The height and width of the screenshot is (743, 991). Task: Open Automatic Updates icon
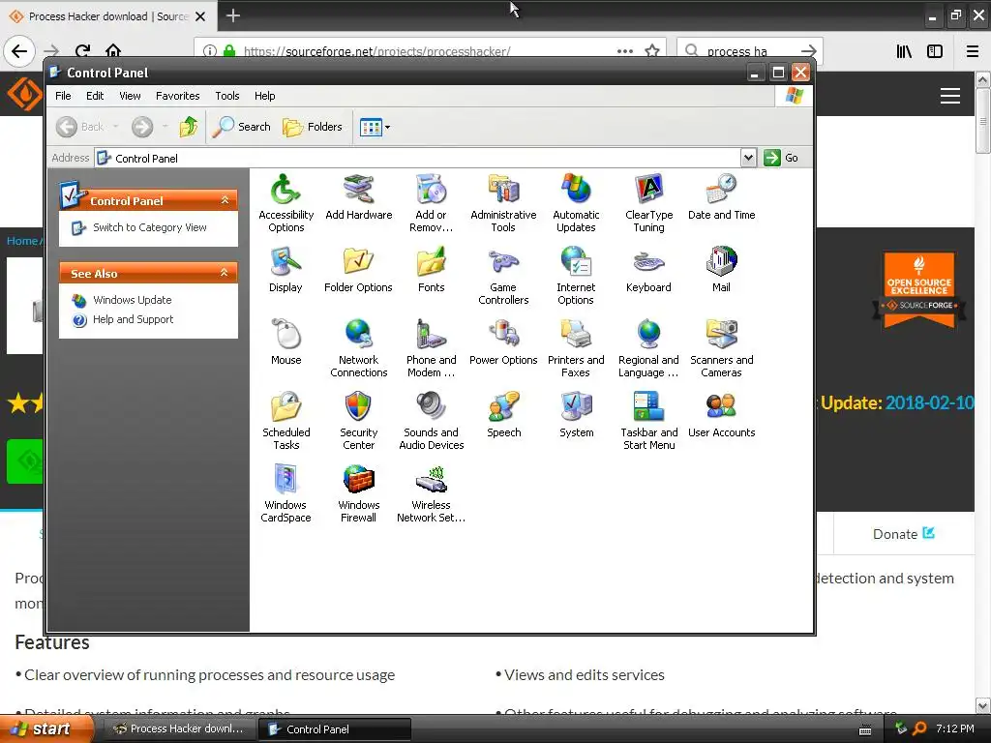pyautogui.click(x=576, y=203)
